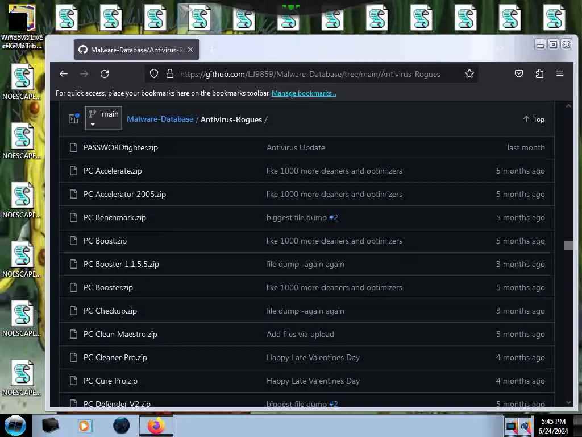This screenshot has width=582, height=437.
Task: Click the page scrollbar thumb
Action: coord(568,245)
